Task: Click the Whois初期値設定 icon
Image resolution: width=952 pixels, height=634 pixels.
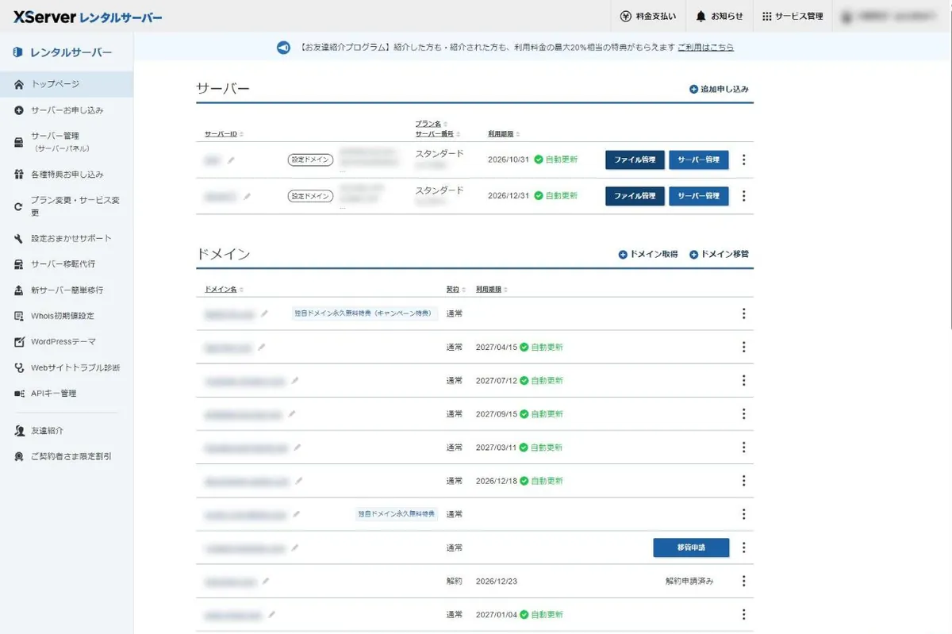Action: 19,316
